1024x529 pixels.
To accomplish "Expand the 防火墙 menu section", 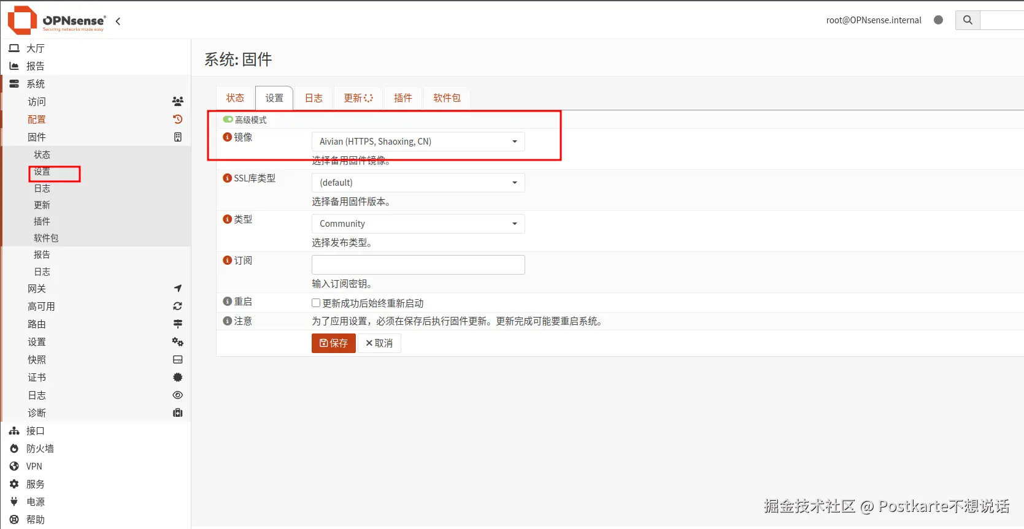I will pos(96,449).
